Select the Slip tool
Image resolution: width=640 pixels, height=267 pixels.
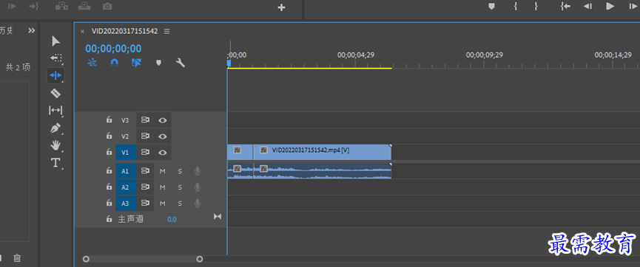click(x=55, y=111)
